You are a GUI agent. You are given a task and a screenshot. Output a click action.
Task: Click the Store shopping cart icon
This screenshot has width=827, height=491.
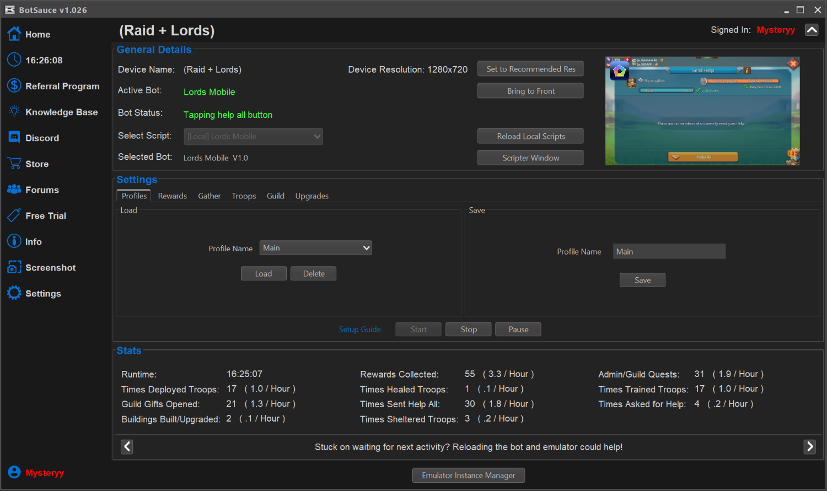click(x=14, y=163)
